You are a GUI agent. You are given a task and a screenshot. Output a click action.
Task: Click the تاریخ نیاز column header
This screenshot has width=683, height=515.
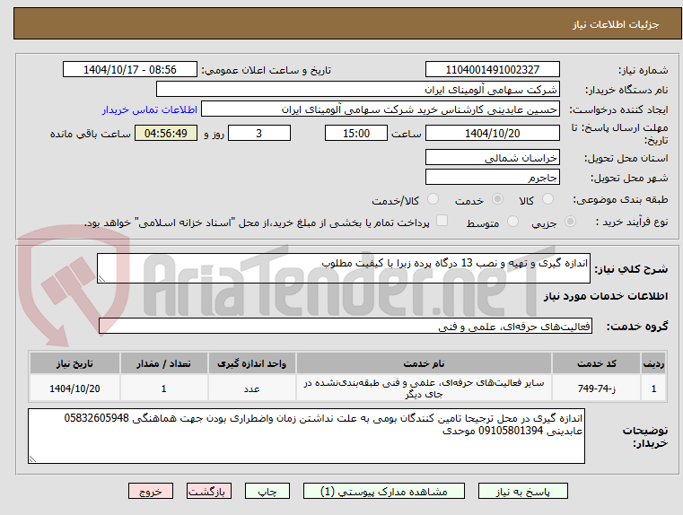click(74, 363)
